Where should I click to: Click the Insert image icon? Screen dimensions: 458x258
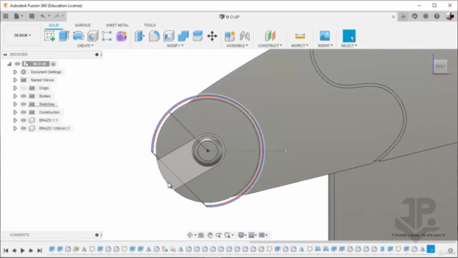tap(325, 36)
